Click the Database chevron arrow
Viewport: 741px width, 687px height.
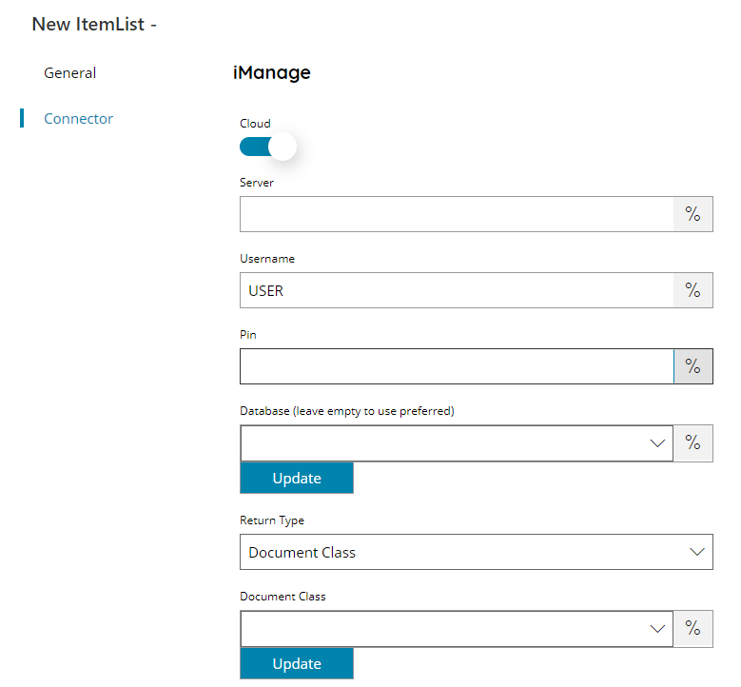[x=657, y=443]
